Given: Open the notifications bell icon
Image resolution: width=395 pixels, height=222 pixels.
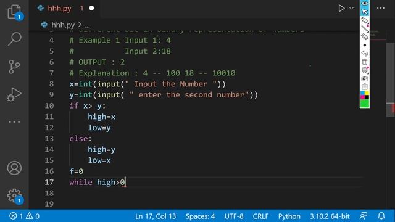Looking at the screenshot, I should coord(381,216).
